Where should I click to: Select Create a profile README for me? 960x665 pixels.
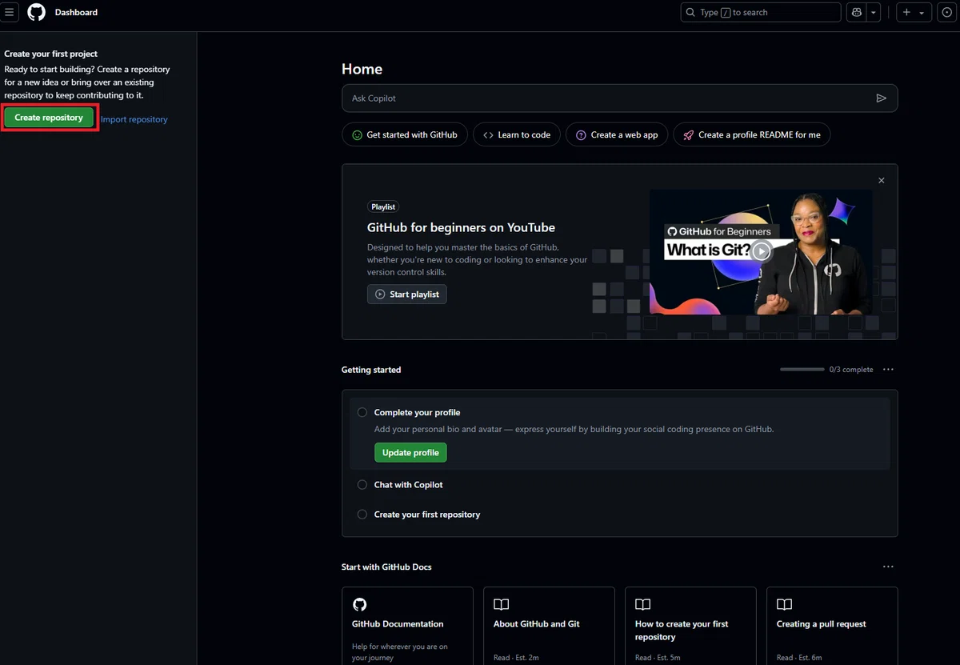click(752, 134)
